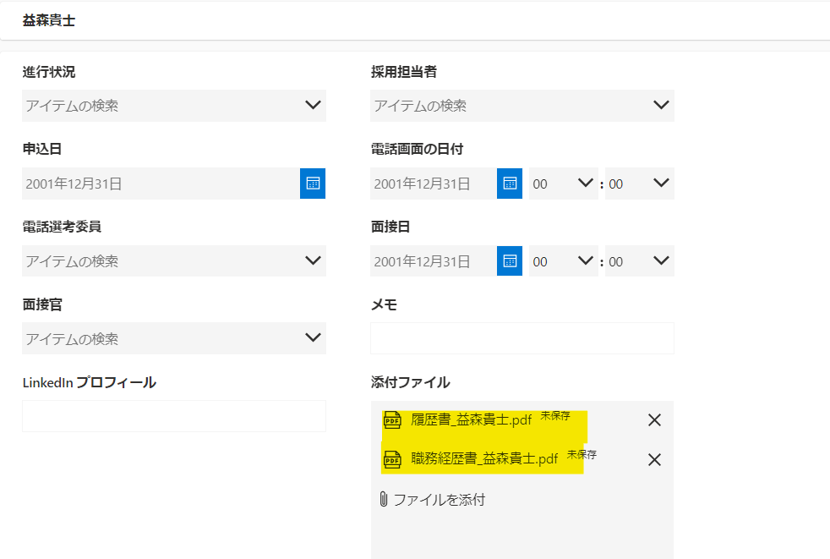Open calendar picker for 電話画面の日付
830x559 pixels.
509,184
